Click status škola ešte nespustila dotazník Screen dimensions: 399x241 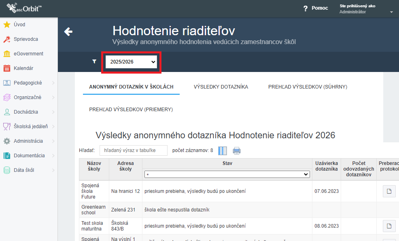point(177,210)
